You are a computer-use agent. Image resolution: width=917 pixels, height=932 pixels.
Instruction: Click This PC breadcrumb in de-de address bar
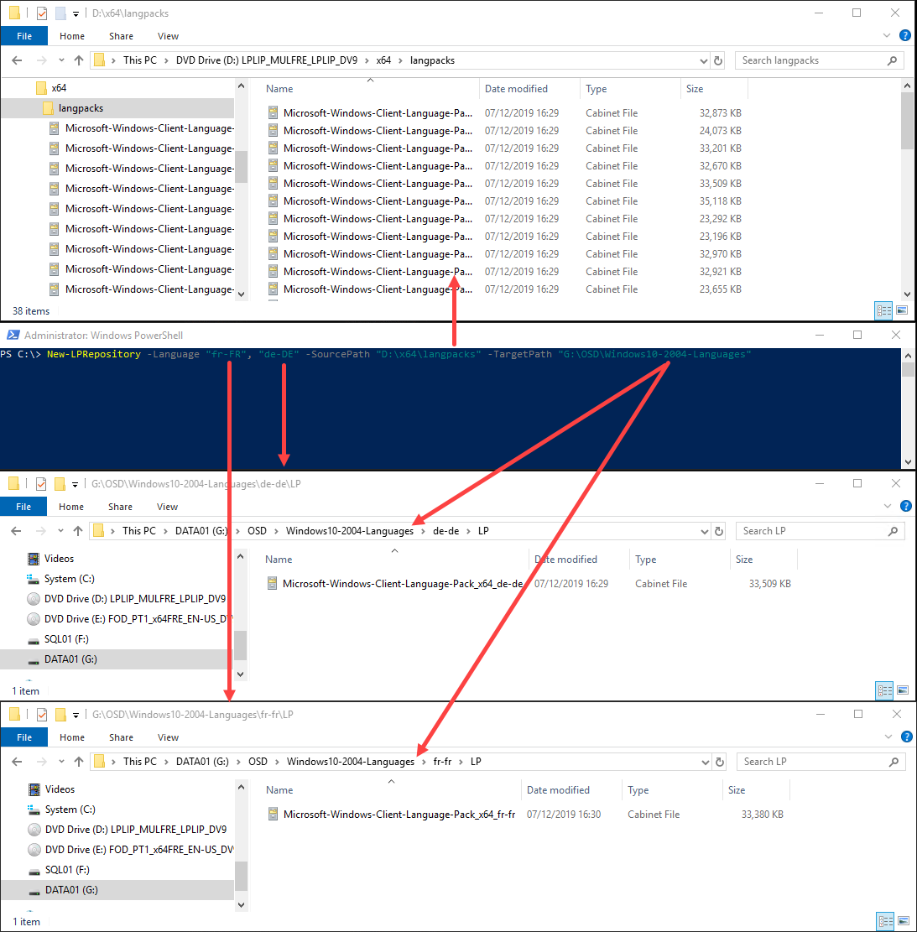click(x=139, y=531)
